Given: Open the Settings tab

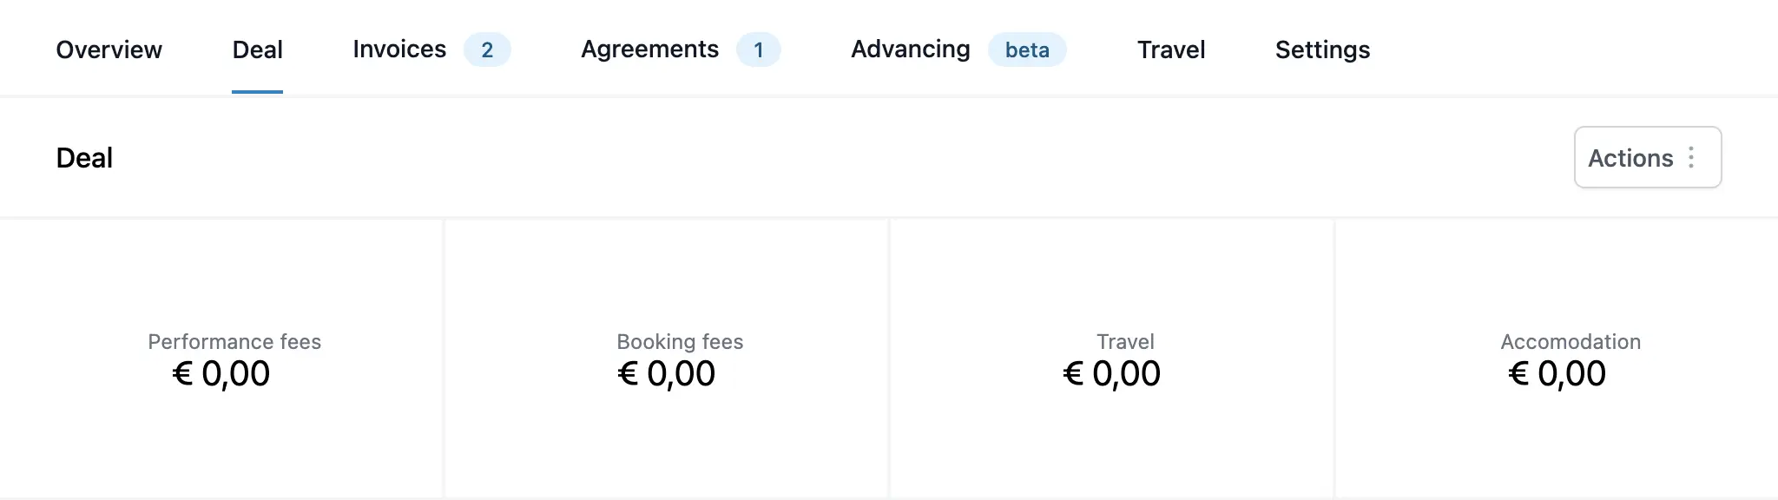Looking at the screenshot, I should pyautogui.click(x=1322, y=49).
